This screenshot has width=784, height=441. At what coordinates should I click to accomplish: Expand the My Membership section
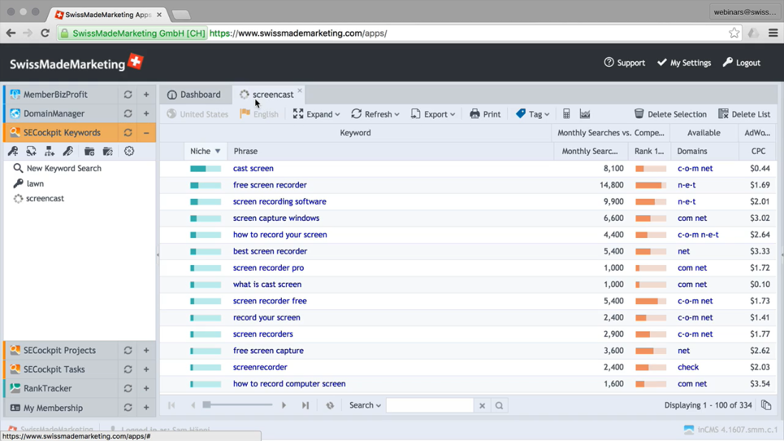(146, 408)
